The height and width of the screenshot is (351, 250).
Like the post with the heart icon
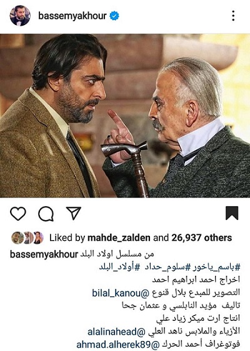(x=18, y=213)
